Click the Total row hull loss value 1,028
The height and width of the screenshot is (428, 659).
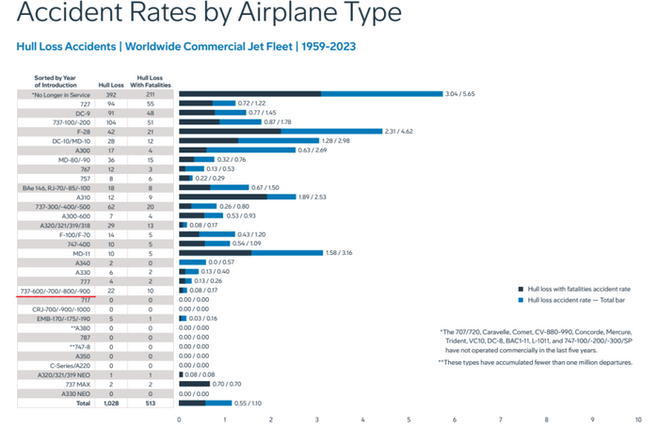pyautogui.click(x=111, y=404)
